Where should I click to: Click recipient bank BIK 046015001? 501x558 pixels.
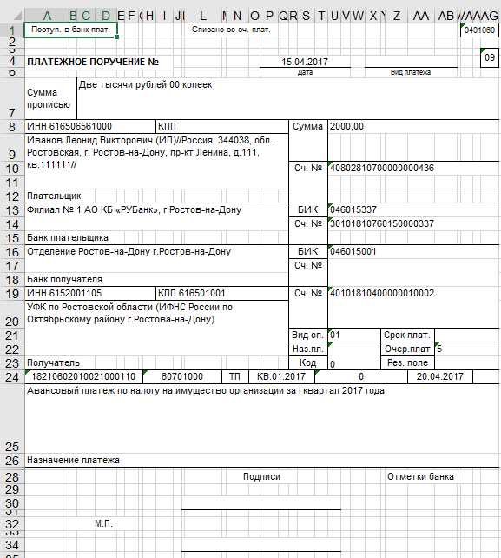(x=413, y=251)
